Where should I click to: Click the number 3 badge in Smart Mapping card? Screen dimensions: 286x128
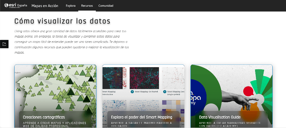165,91
